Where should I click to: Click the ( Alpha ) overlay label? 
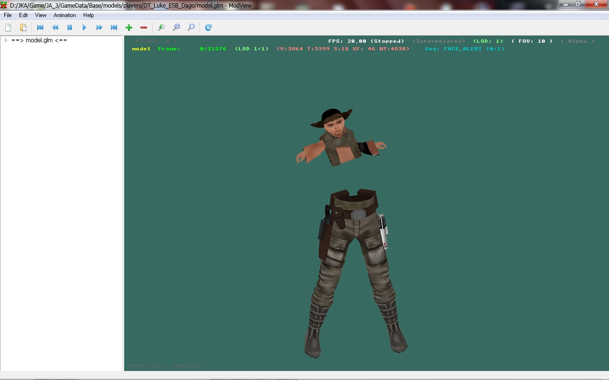(578, 41)
